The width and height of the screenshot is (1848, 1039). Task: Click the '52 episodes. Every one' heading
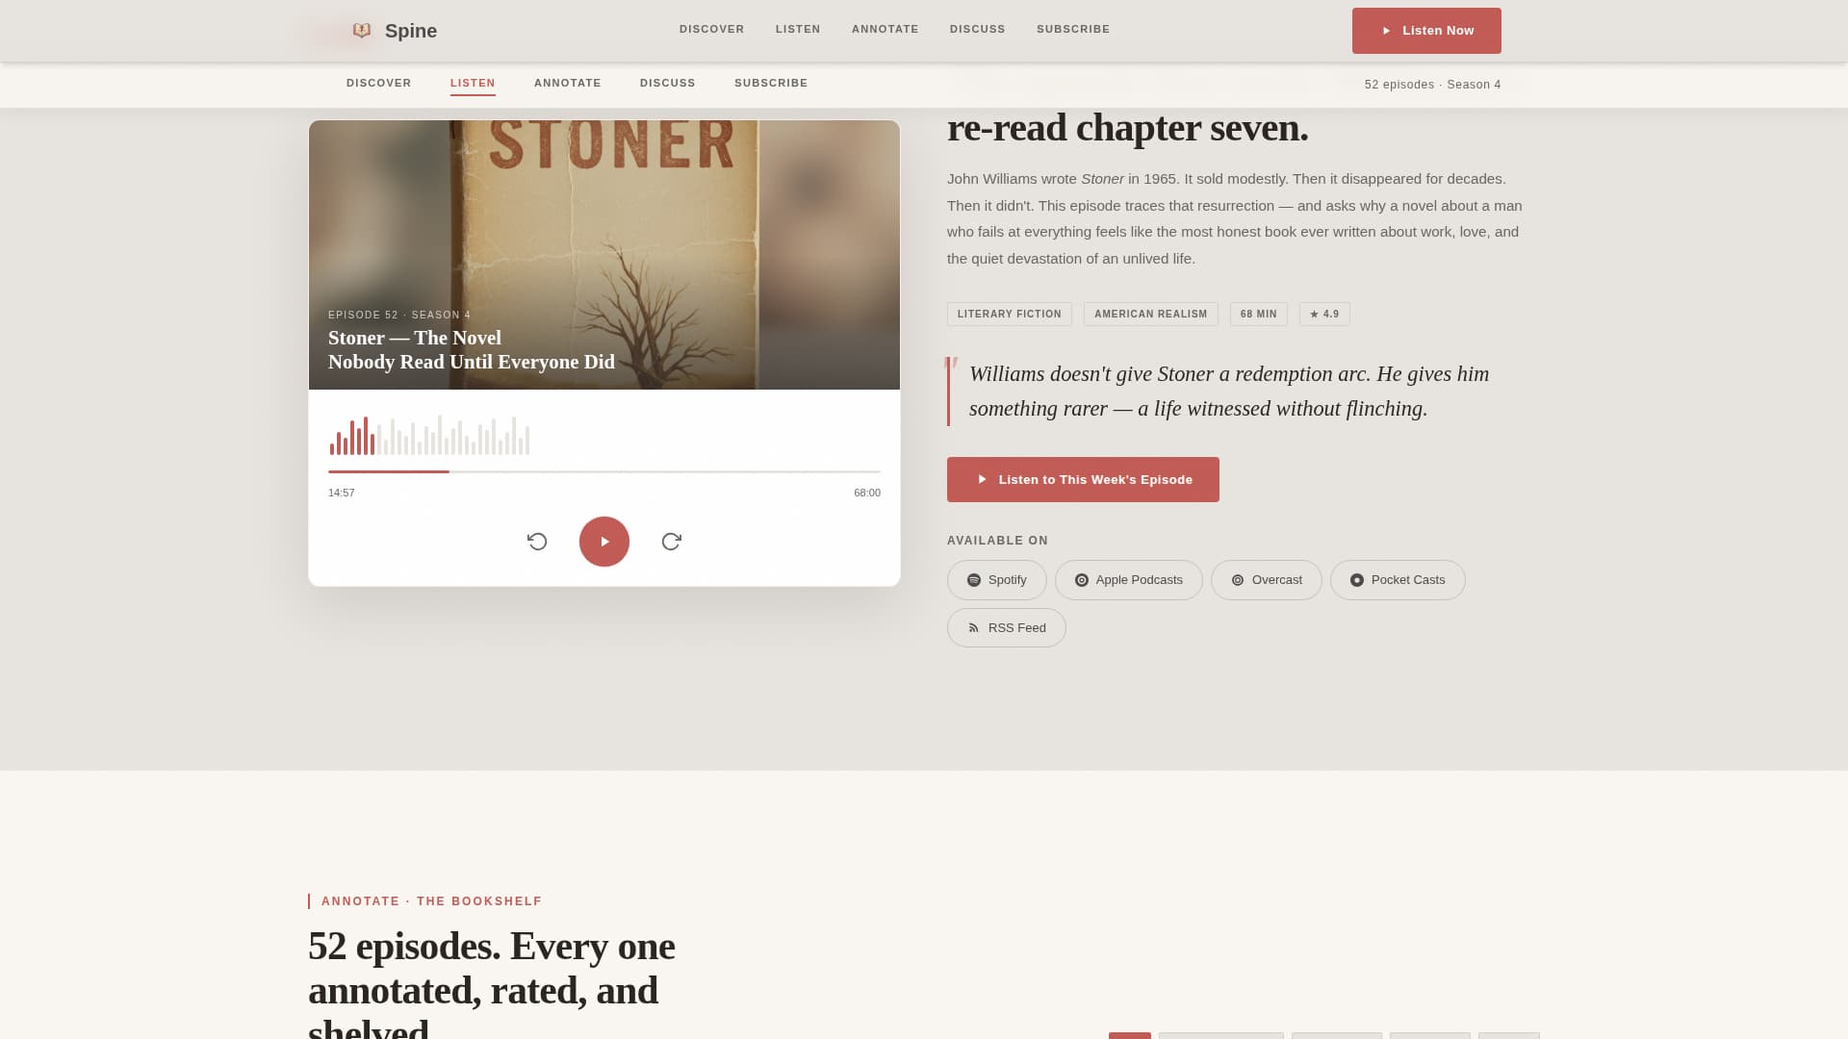coord(492,947)
